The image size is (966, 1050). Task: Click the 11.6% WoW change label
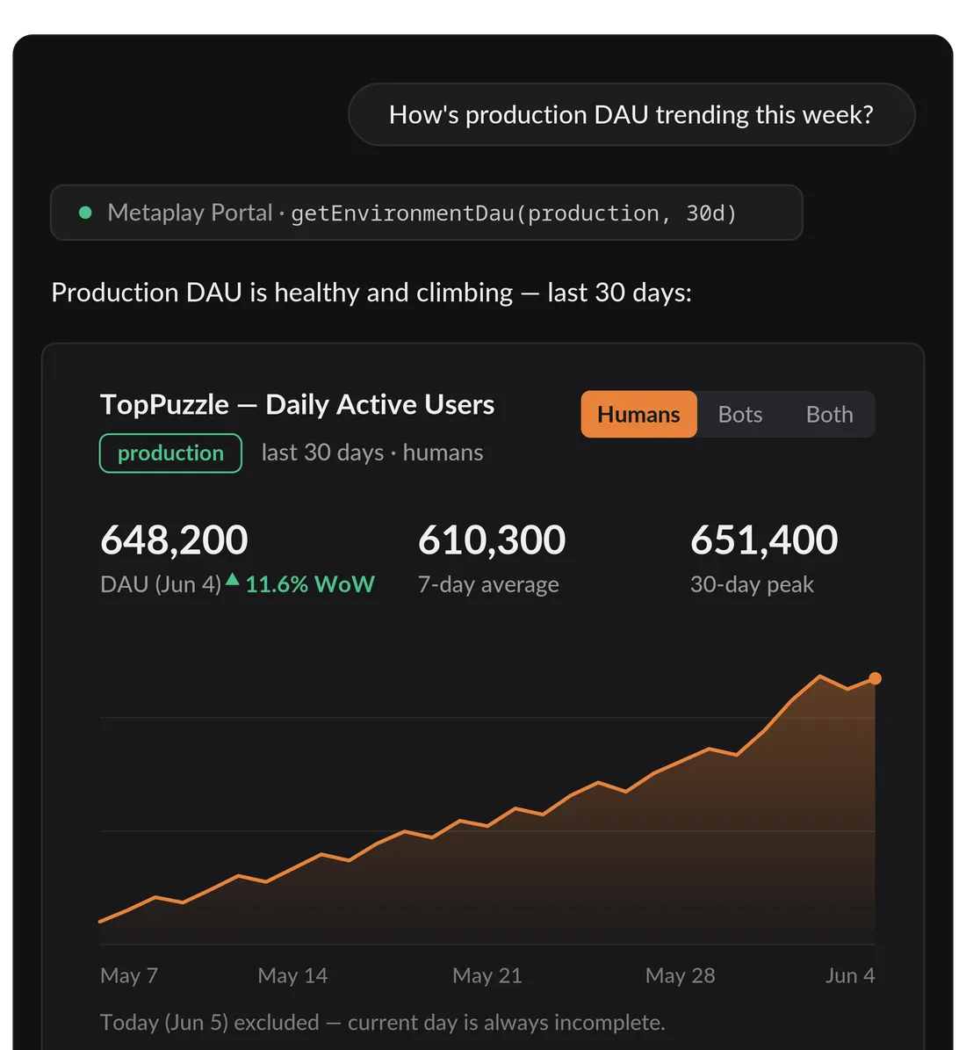pos(310,584)
